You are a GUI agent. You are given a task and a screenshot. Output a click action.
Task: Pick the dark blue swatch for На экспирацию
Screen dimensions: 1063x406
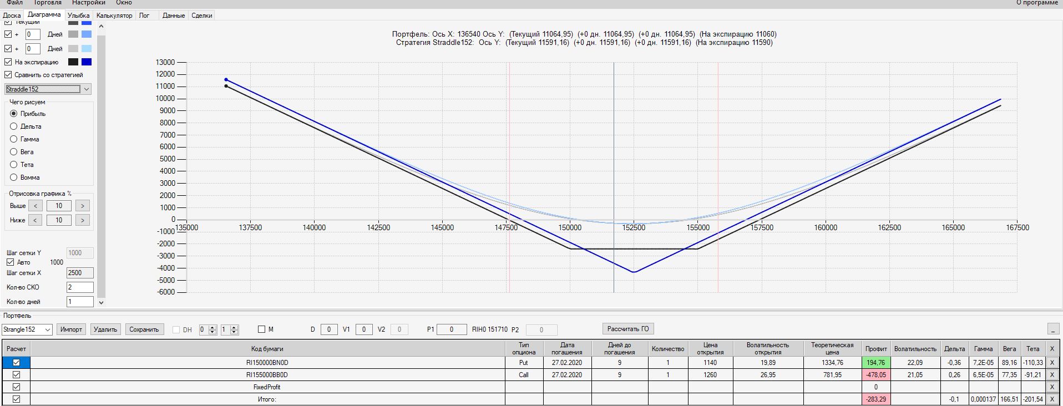[87, 62]
